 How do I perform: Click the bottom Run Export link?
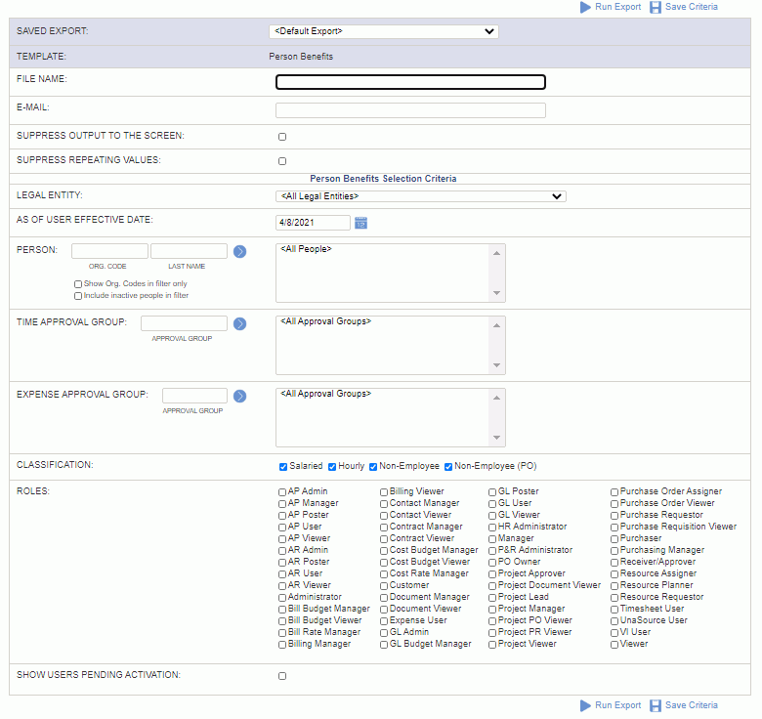pos(617,705)
